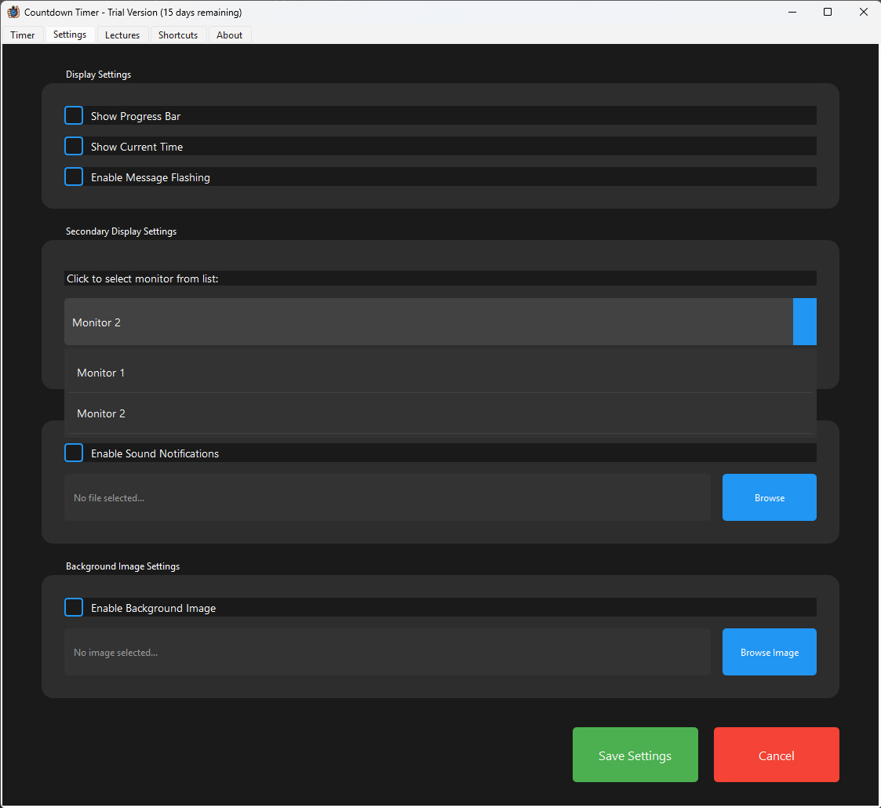Switch to the Timer tab
The width and height of the screenshot is (881, 808).
click(23, 35)
